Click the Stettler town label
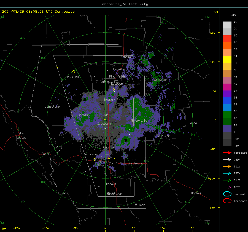This screenshot has width=248, height=232. 161,80
